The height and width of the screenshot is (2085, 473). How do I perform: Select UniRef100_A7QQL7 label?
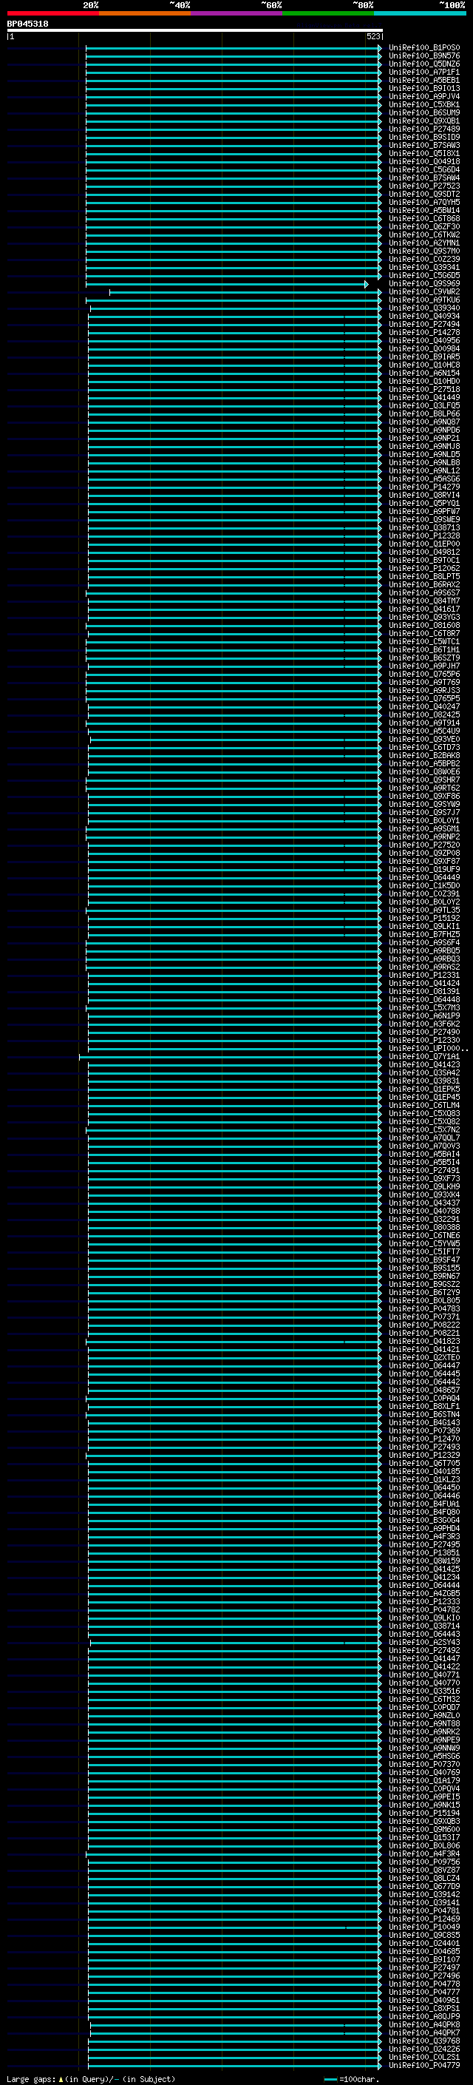pos(424,1138)
